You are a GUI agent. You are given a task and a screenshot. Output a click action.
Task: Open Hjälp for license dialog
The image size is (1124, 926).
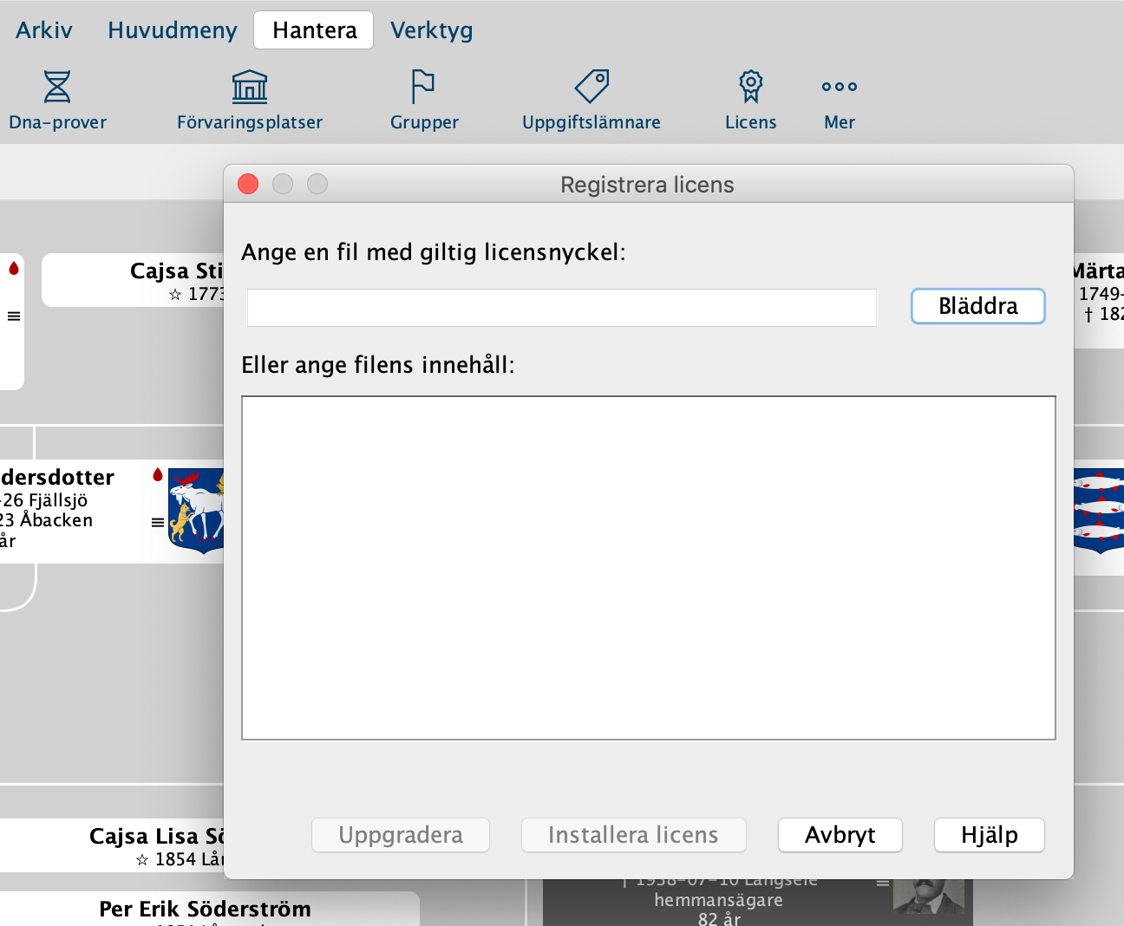[x=989, y=835]
